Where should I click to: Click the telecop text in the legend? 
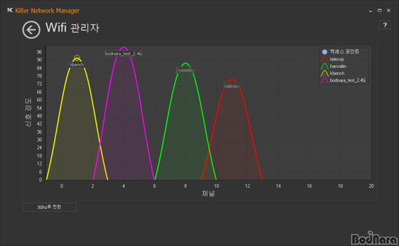coord(337,59)
